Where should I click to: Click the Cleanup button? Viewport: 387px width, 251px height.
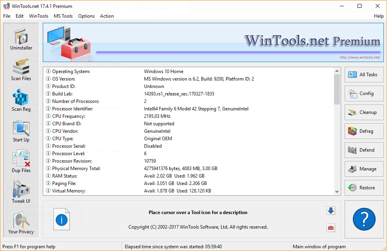(x=364, y=112)
